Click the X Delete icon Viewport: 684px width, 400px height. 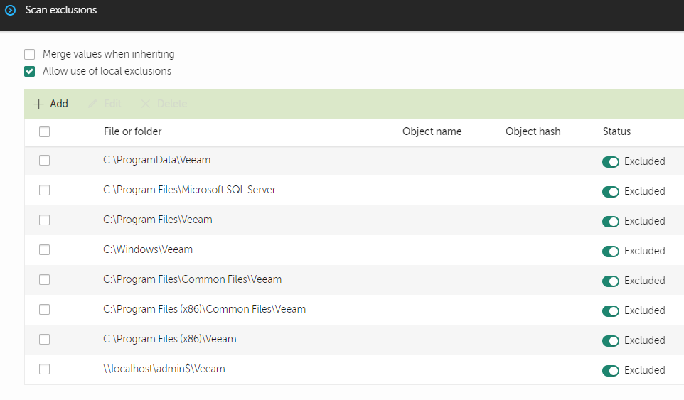(146, 104)
